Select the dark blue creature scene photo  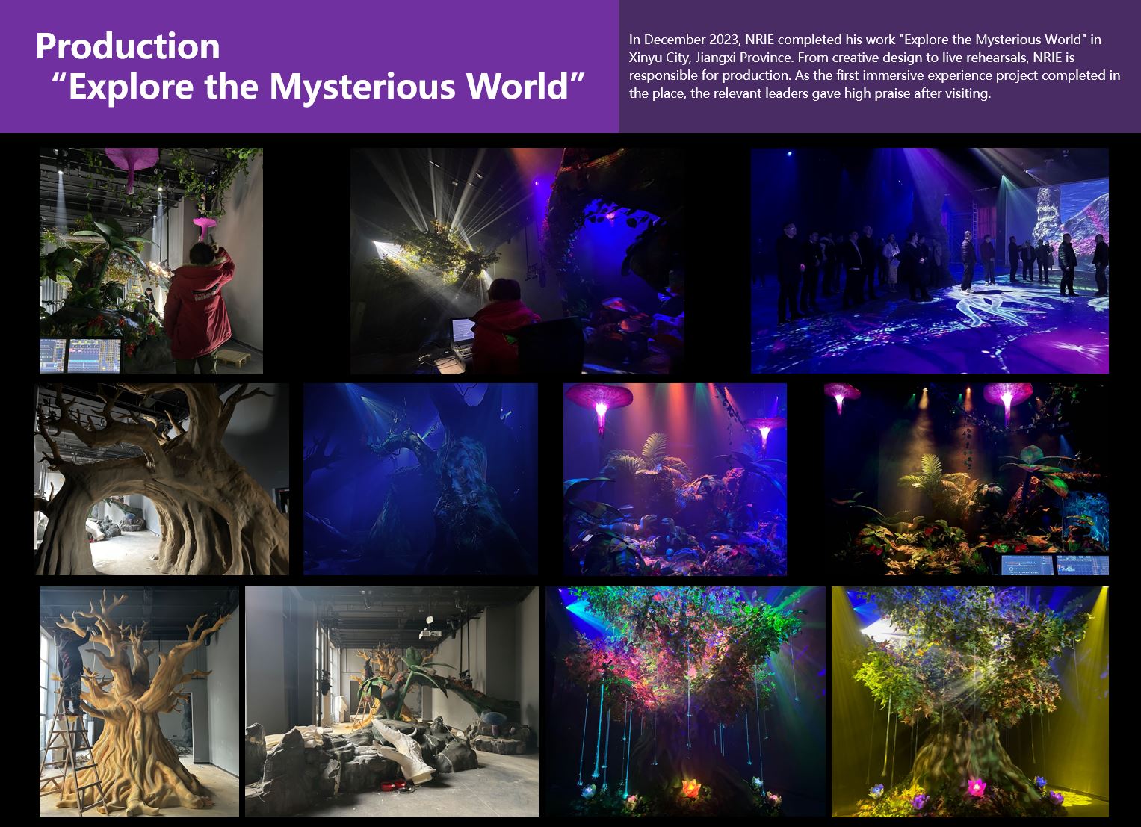pyautogui.click(x=422, y=480)
